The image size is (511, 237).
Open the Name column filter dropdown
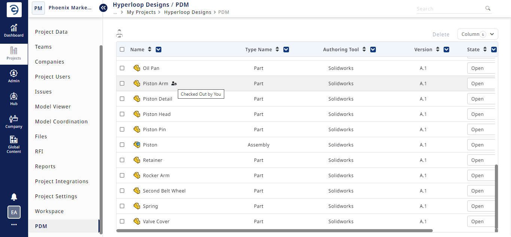click(158, 49)
